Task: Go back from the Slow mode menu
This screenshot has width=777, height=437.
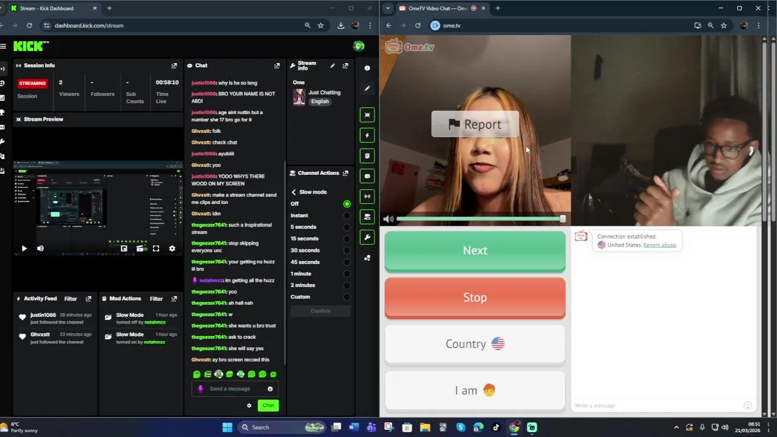Action: coord(294,192)
